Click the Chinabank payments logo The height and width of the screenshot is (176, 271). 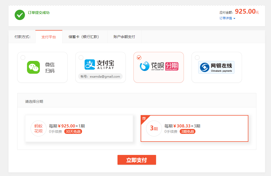click(x=216, y=67)
